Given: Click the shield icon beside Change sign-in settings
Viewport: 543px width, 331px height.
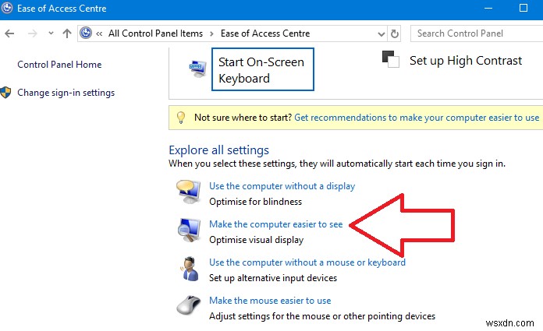Looking at the screenshot, I should (x=7, y=93).
